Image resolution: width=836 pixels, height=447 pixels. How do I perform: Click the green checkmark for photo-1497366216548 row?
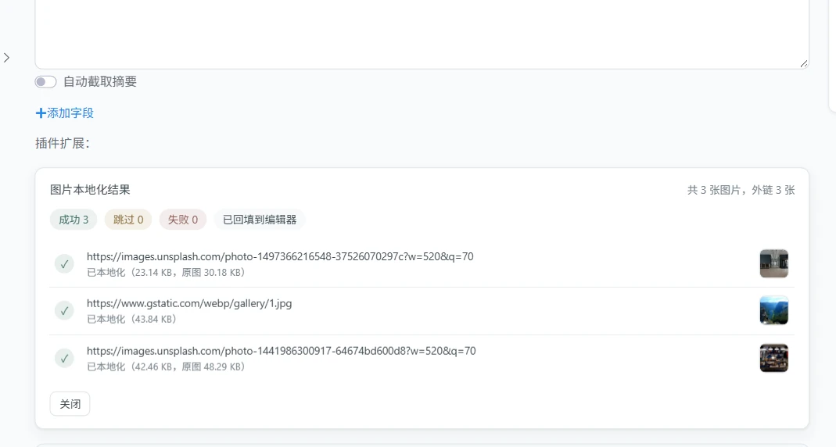coord(64,263)
